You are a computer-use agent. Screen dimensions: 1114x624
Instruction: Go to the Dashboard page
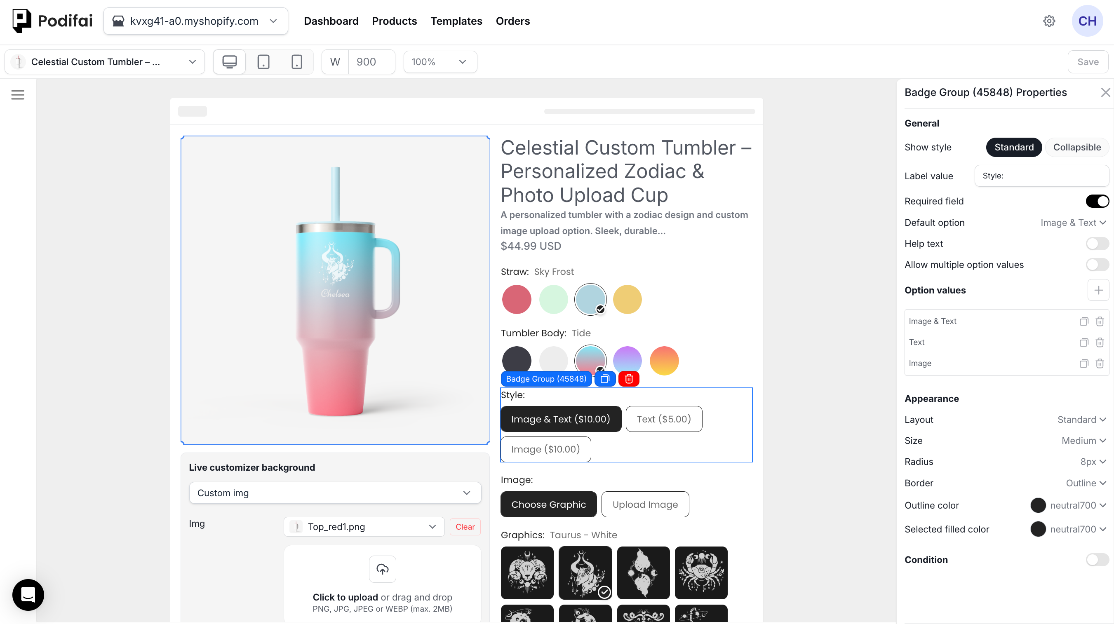pyautogui.click(x=331, y=21)
